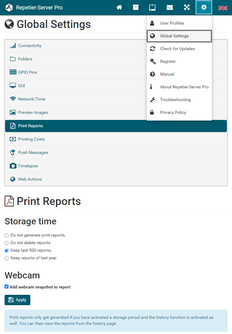
Task: Click the GPIO Pins grid icon
Action: [13, 72]
